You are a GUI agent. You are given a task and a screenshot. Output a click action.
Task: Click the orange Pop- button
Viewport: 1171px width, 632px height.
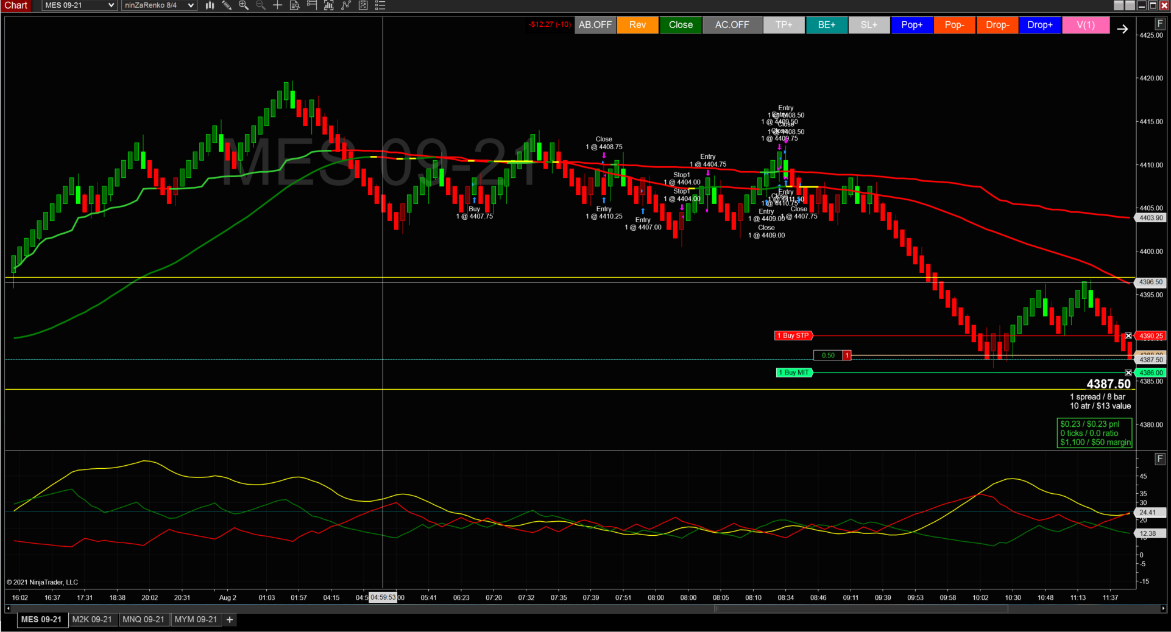pyautogui.click(x=955, y=25)
